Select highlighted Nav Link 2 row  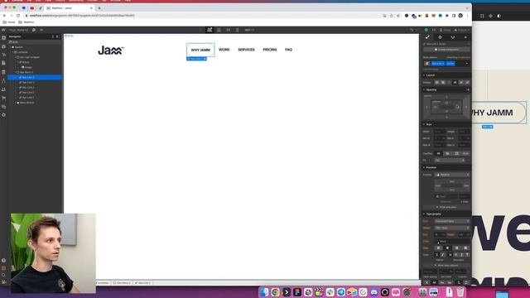(x=35, y=77)
